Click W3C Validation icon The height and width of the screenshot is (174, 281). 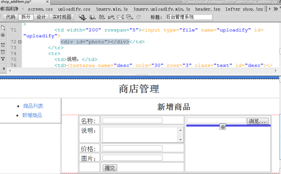pyautogui.click(x=111, y=17)
